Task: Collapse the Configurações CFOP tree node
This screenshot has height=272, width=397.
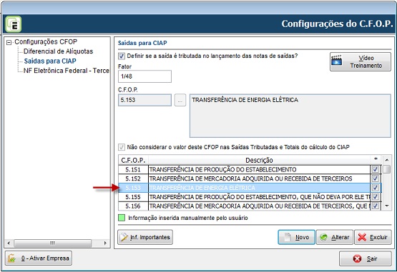Action: tap(9, 42)
